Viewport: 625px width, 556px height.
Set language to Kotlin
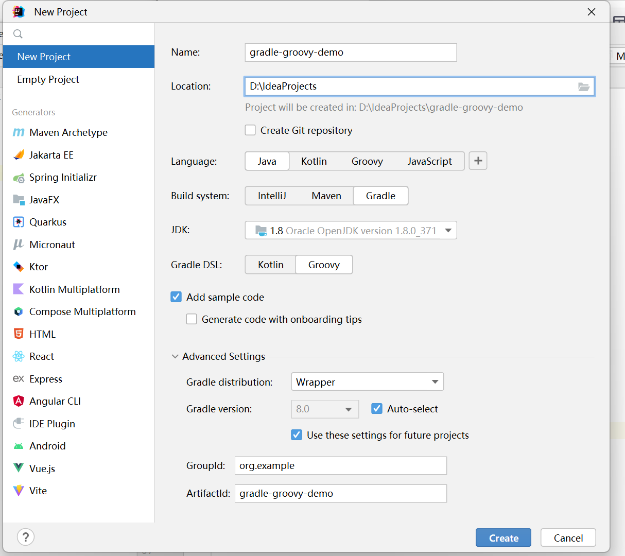tap(314, 161)
